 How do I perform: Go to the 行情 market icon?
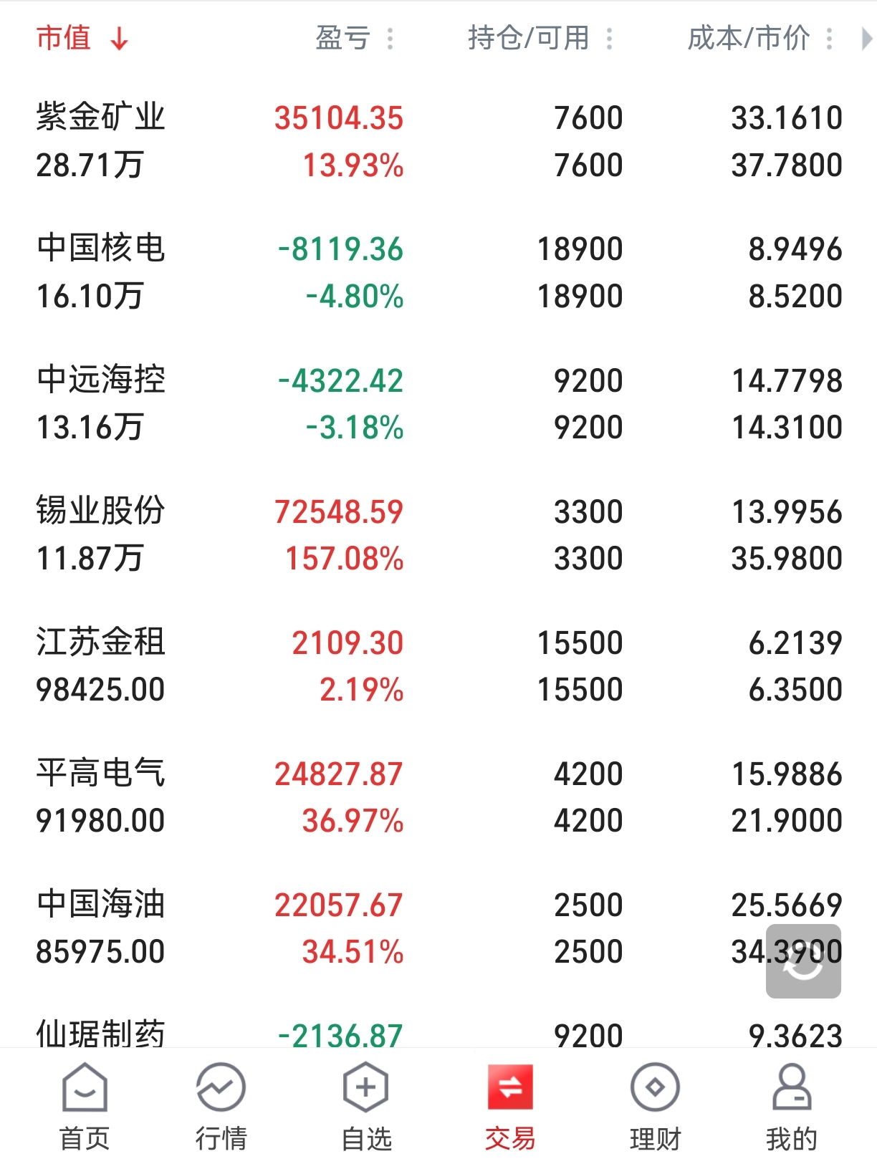pyautogui.click(x=221, y=1087)
